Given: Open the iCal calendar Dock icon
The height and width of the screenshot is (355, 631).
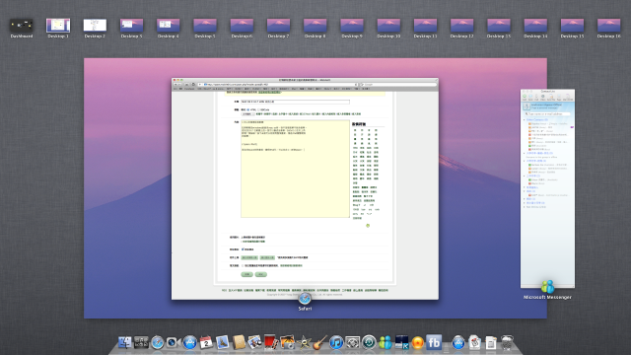Looking at the screenshot, I should pos(206,342).
